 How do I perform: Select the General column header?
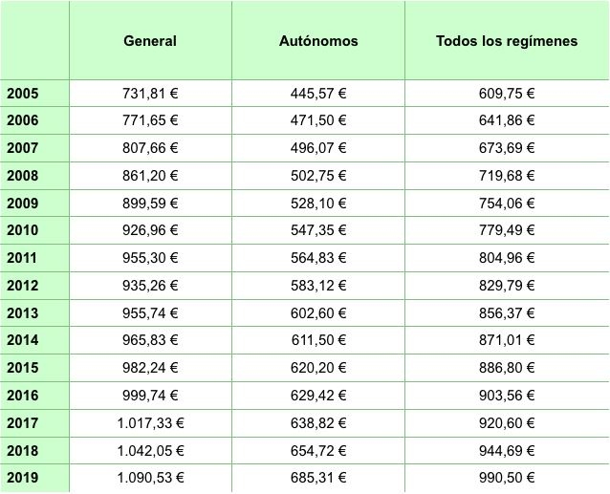(x=150, y=41)
